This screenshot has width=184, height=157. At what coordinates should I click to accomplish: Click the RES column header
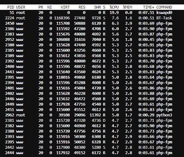[x=82, y=7]
